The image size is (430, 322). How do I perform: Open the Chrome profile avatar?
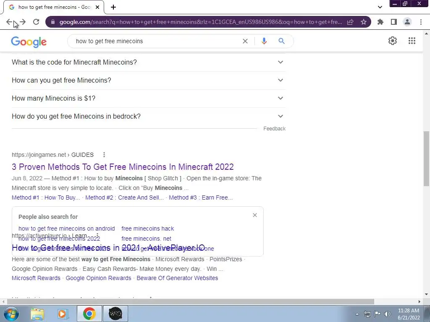407,22
